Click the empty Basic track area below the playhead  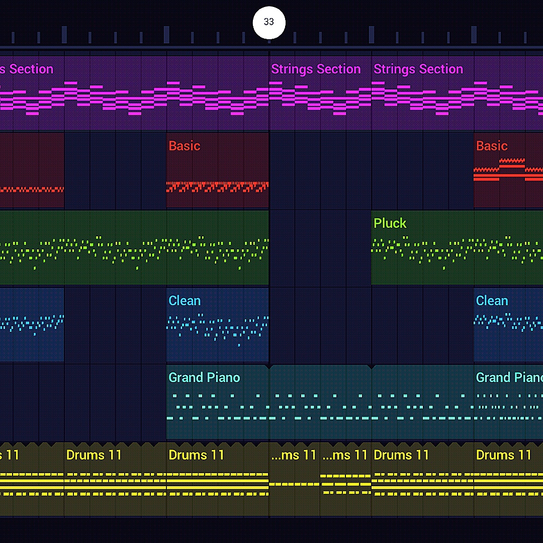pyautogui.click(x=320, y=170)
